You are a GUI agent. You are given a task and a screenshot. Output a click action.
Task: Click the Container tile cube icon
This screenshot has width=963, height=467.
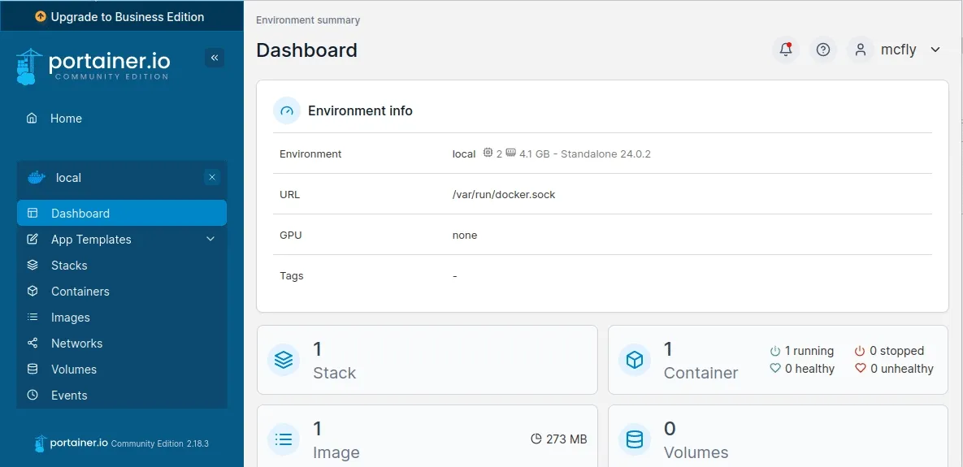635,360
